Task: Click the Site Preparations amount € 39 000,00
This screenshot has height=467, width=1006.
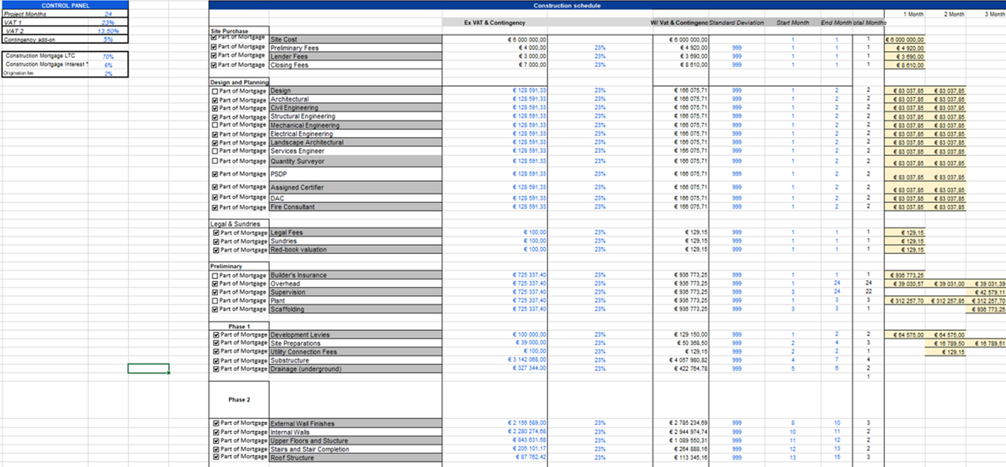Action: (531, 343)
